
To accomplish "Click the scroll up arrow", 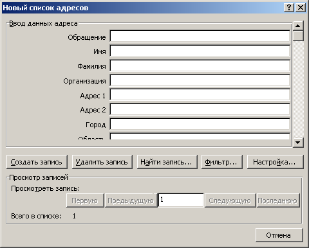I will tap(298, 26).
